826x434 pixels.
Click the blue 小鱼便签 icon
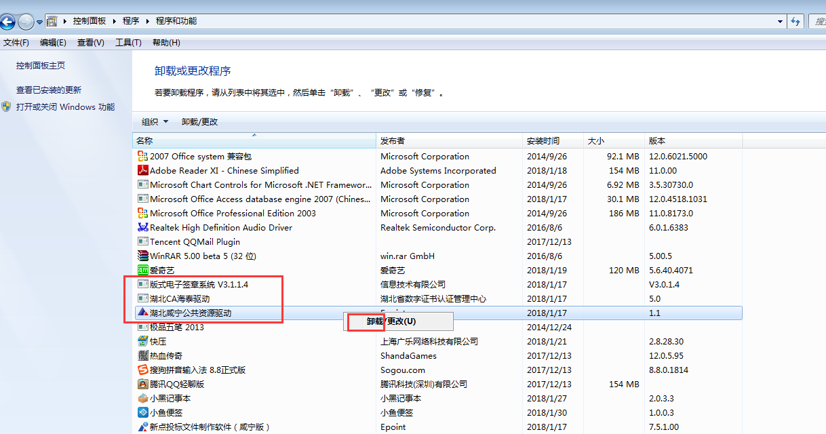pos(142,412)
